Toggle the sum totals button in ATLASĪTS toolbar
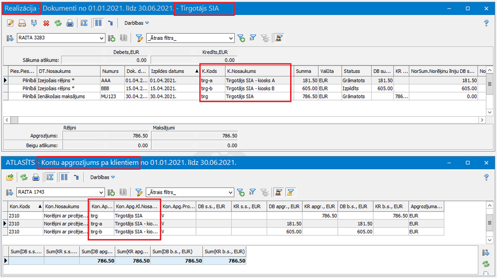 point(50,177)
